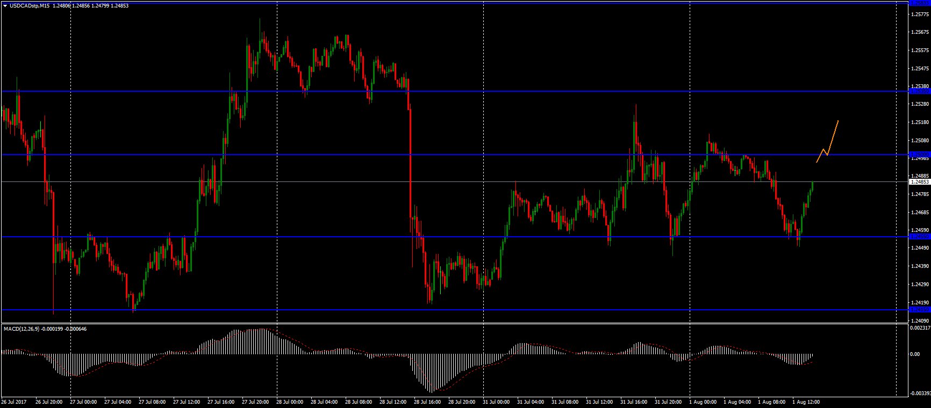Viewport: 931px width, 408px height.
Task: Click the 1.24090 price scale label
Action: pos(920,320)
